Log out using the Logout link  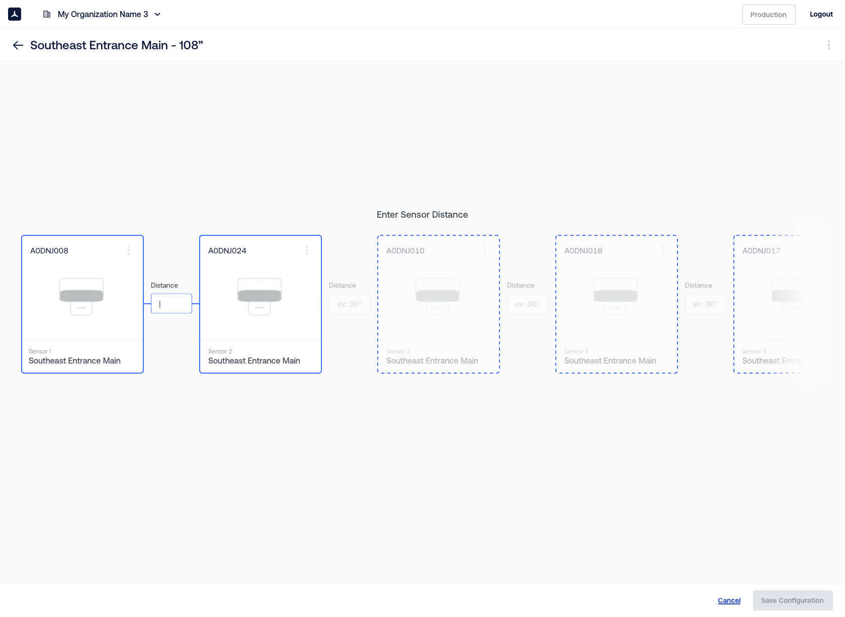821,14
